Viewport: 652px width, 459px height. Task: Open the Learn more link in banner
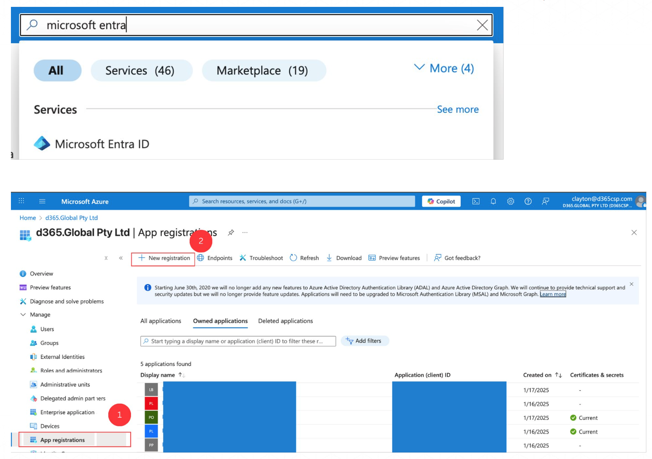(553, 294)
